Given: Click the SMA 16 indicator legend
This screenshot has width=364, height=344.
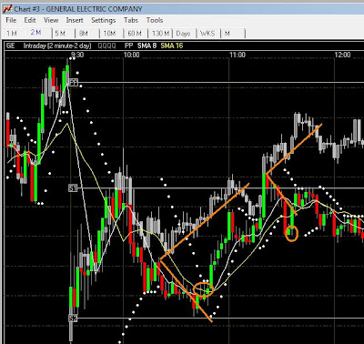Looking at the screenshot, I should coord(172,46).
